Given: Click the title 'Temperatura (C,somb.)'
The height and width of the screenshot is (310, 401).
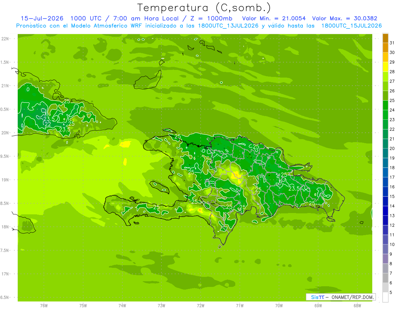Looking at the screenshot, I should (204, 8).
